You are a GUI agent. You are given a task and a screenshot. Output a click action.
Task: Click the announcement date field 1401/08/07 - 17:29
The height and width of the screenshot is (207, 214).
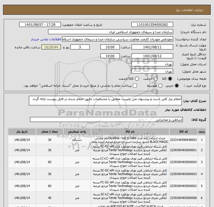tap(40, 25)
